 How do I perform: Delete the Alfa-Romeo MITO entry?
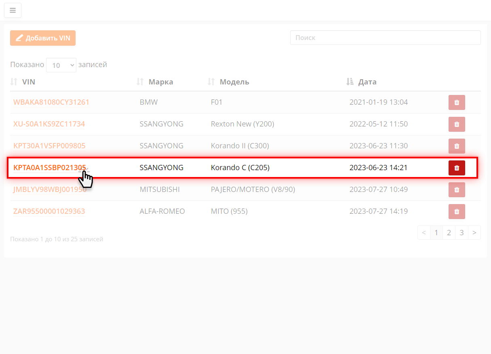(457, 212)
